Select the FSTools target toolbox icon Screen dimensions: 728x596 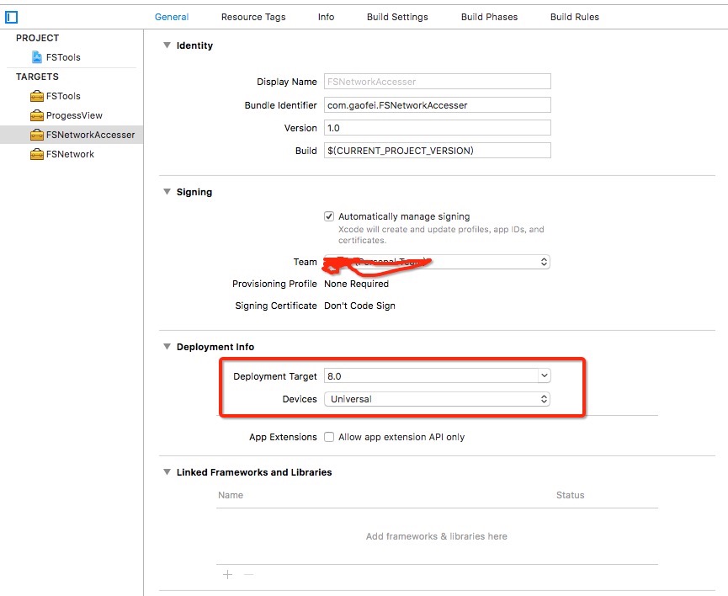tap(37, 96)
